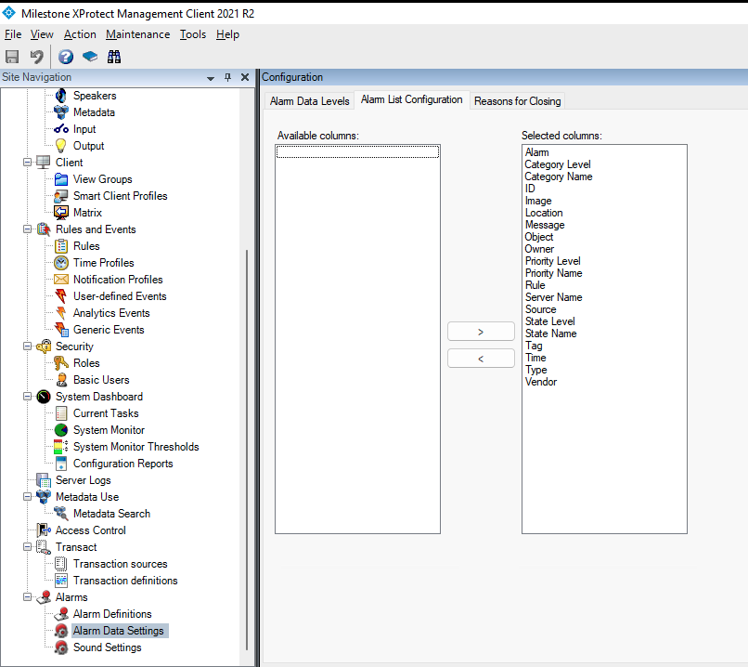Click the binoculars search icon
The image size is (748, 667).
(x=114, y=57)
